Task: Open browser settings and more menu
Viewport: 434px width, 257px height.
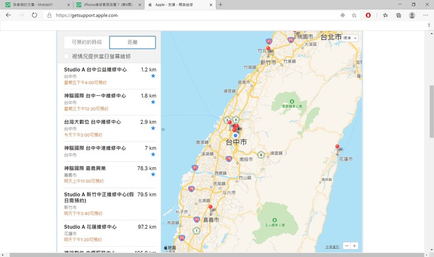Action: 426,15
